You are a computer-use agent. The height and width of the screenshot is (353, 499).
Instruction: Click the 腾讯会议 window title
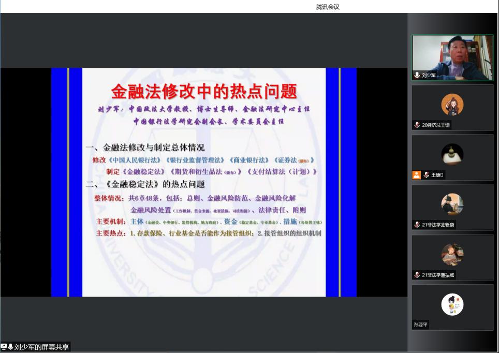pos(328,7)
